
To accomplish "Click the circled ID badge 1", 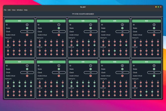I will [x=59, y=25].
